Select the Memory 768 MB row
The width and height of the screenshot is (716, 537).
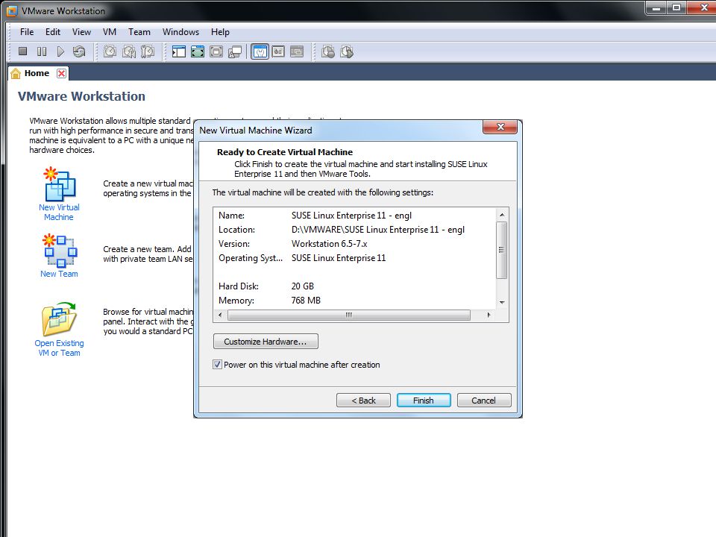(x=355, y=301)
